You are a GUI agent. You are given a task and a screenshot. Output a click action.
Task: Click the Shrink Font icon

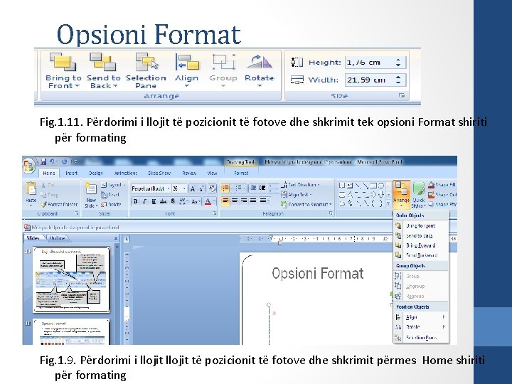(x=202, y=188)
